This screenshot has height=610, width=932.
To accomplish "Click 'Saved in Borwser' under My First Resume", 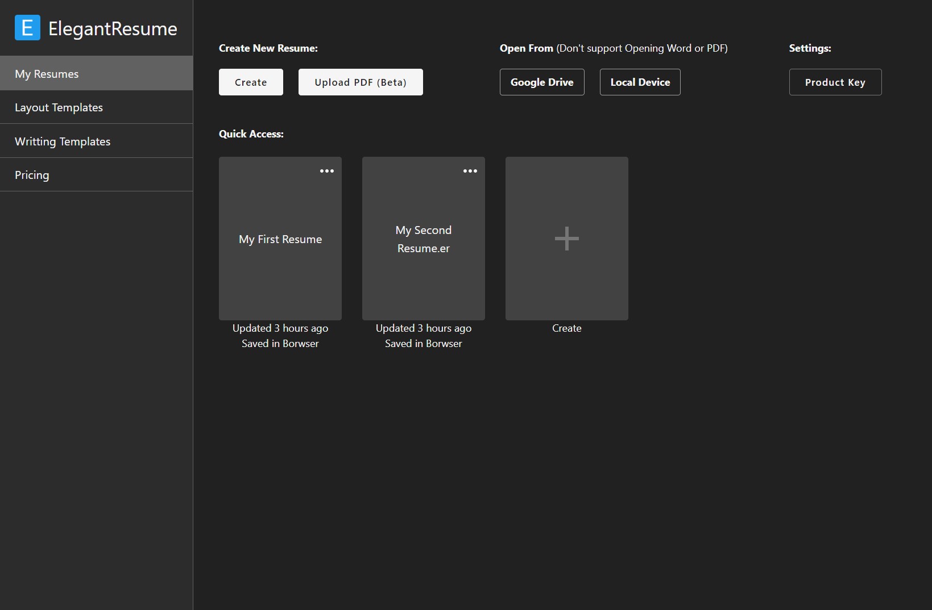I will tap(280, 344).
